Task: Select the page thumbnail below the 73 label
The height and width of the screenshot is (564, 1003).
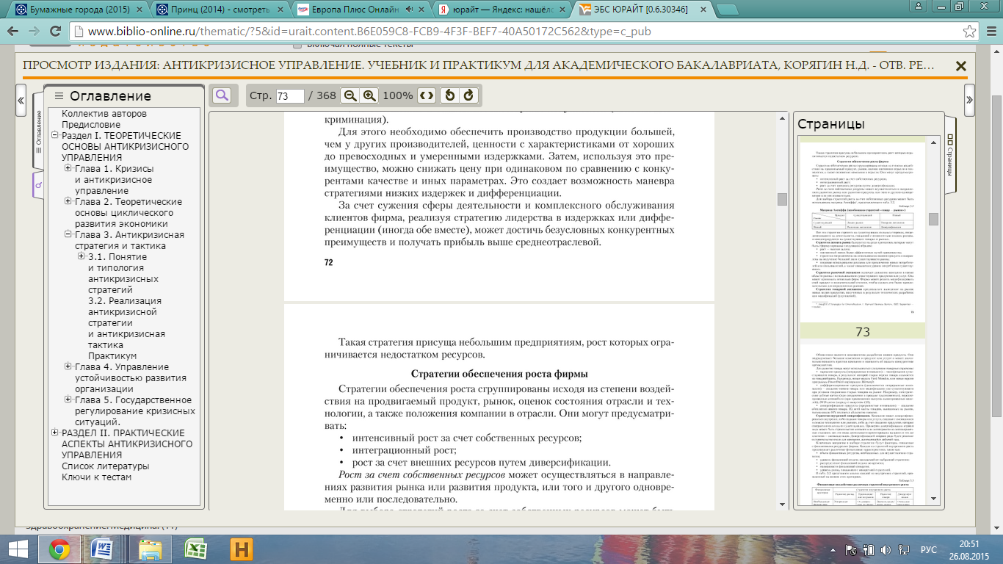Action: pyautogui.click(x=862, y=426)
